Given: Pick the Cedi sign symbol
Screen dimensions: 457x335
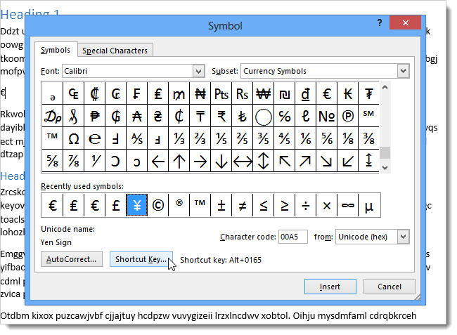Looking at the screenshot, I should pyautogui.click(x=179, y=116).
